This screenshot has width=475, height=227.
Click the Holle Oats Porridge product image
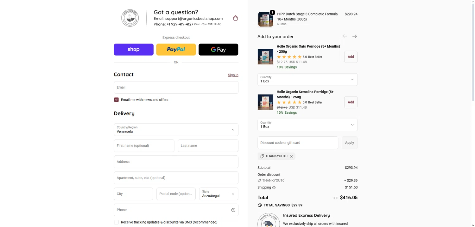[265, 57]
